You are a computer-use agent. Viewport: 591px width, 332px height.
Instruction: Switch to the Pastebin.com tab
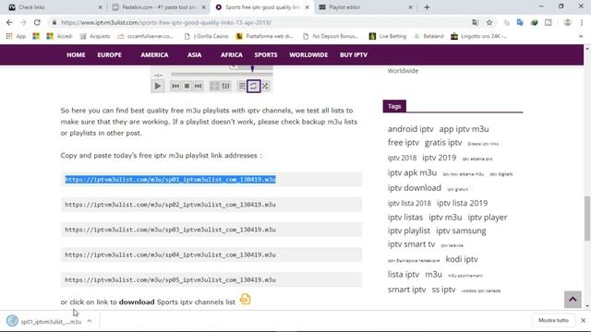point(158,7)
